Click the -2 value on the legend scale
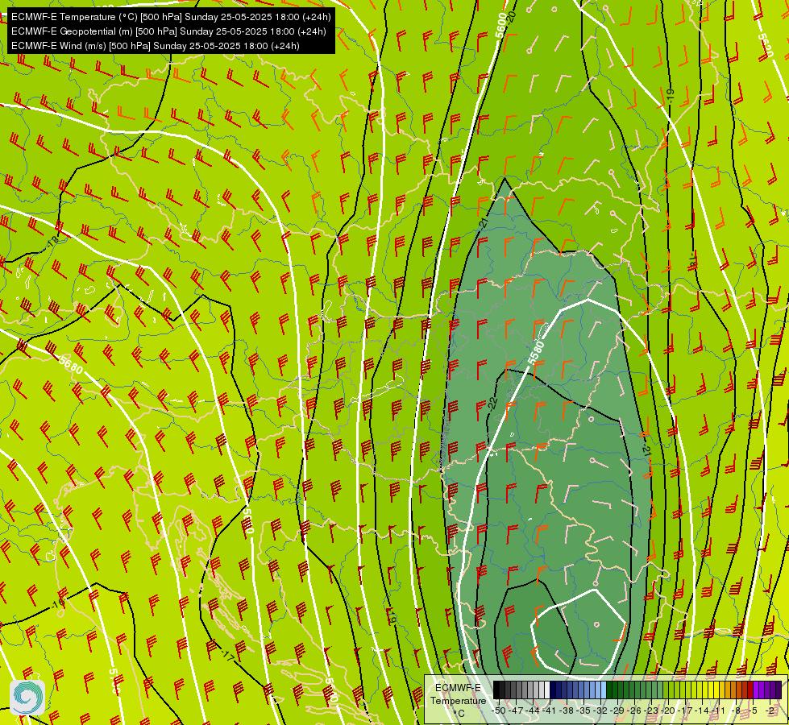 click(x=771, y=710)
